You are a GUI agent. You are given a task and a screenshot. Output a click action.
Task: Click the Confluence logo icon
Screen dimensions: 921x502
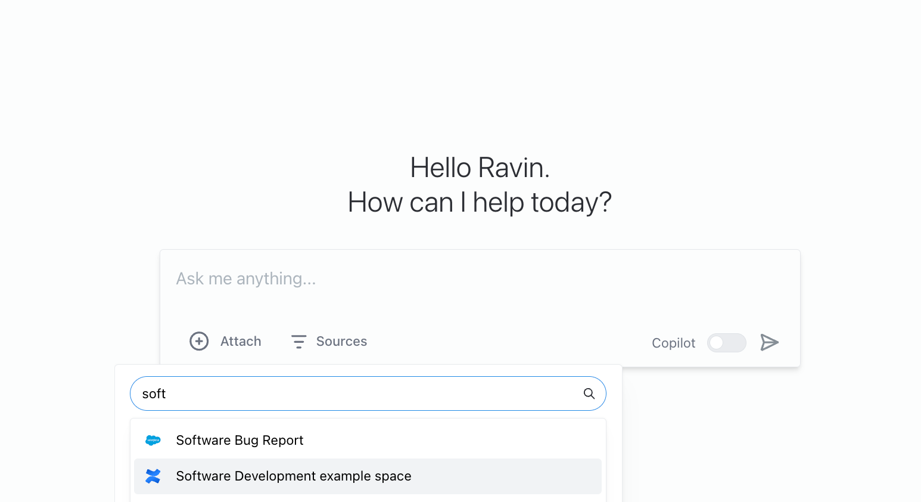coord(153,476)
